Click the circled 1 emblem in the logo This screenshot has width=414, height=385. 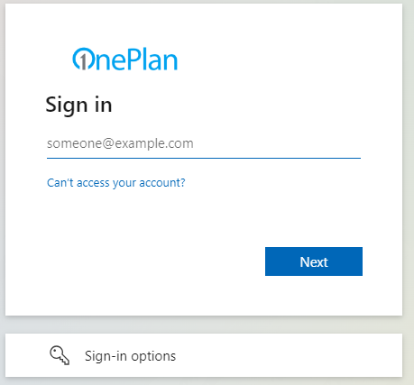pos(84,59)
